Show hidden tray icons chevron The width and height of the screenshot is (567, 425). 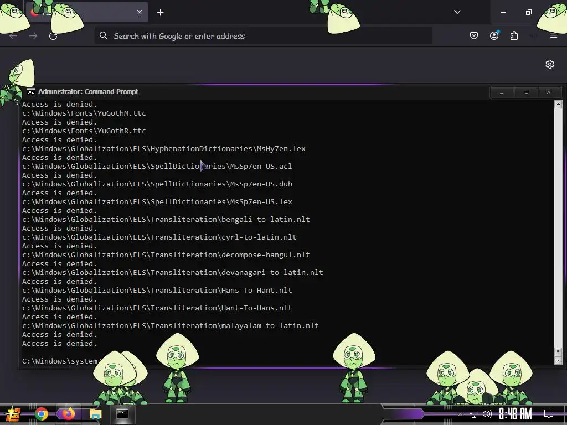460,414
